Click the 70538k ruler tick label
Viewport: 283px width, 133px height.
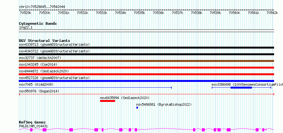[x=197, y=13]
